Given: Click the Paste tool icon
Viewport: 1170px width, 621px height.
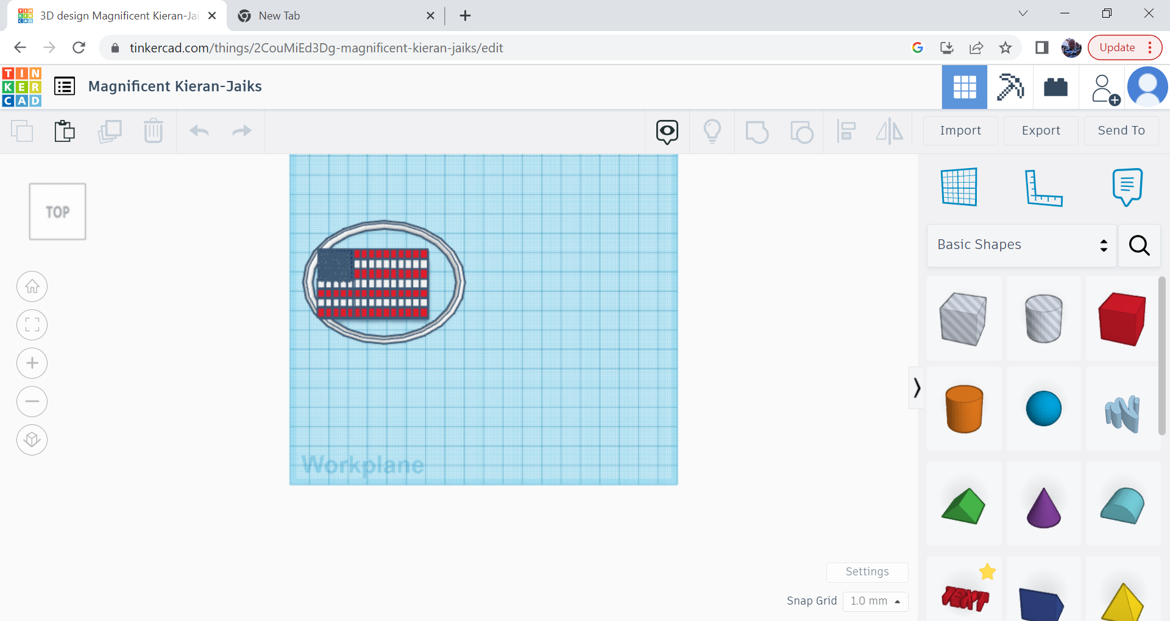Looking at the screenshot, I should (65, 131).
